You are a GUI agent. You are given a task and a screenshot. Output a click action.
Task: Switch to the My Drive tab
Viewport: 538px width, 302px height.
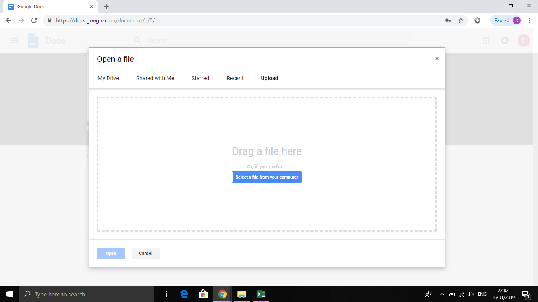(x=108, y=78)
